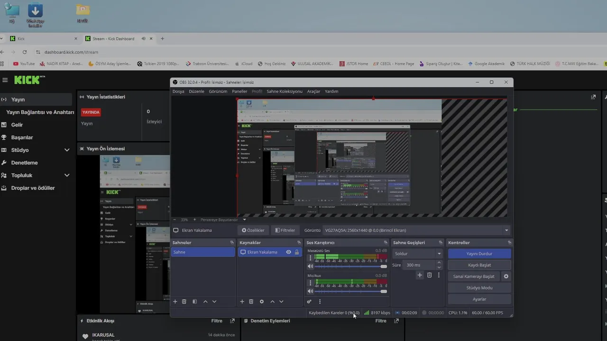Add a scene transition with plus icon

pyautogui.click(x=420, y=275)
